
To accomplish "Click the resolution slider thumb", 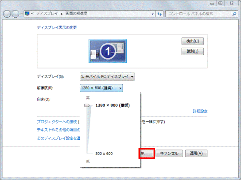I will [x=87, y=105].
